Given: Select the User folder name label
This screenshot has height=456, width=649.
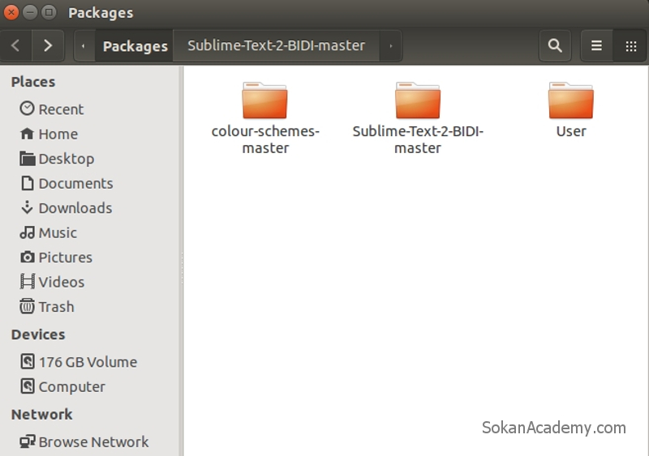Looking at the screenshot, I should [571, 131].
